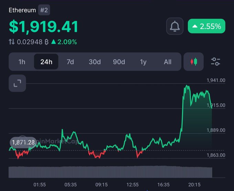Image resolution: width=234 pixels, height=191 pixels.
Task: Select the 90d timeframe
Action: 119,62
